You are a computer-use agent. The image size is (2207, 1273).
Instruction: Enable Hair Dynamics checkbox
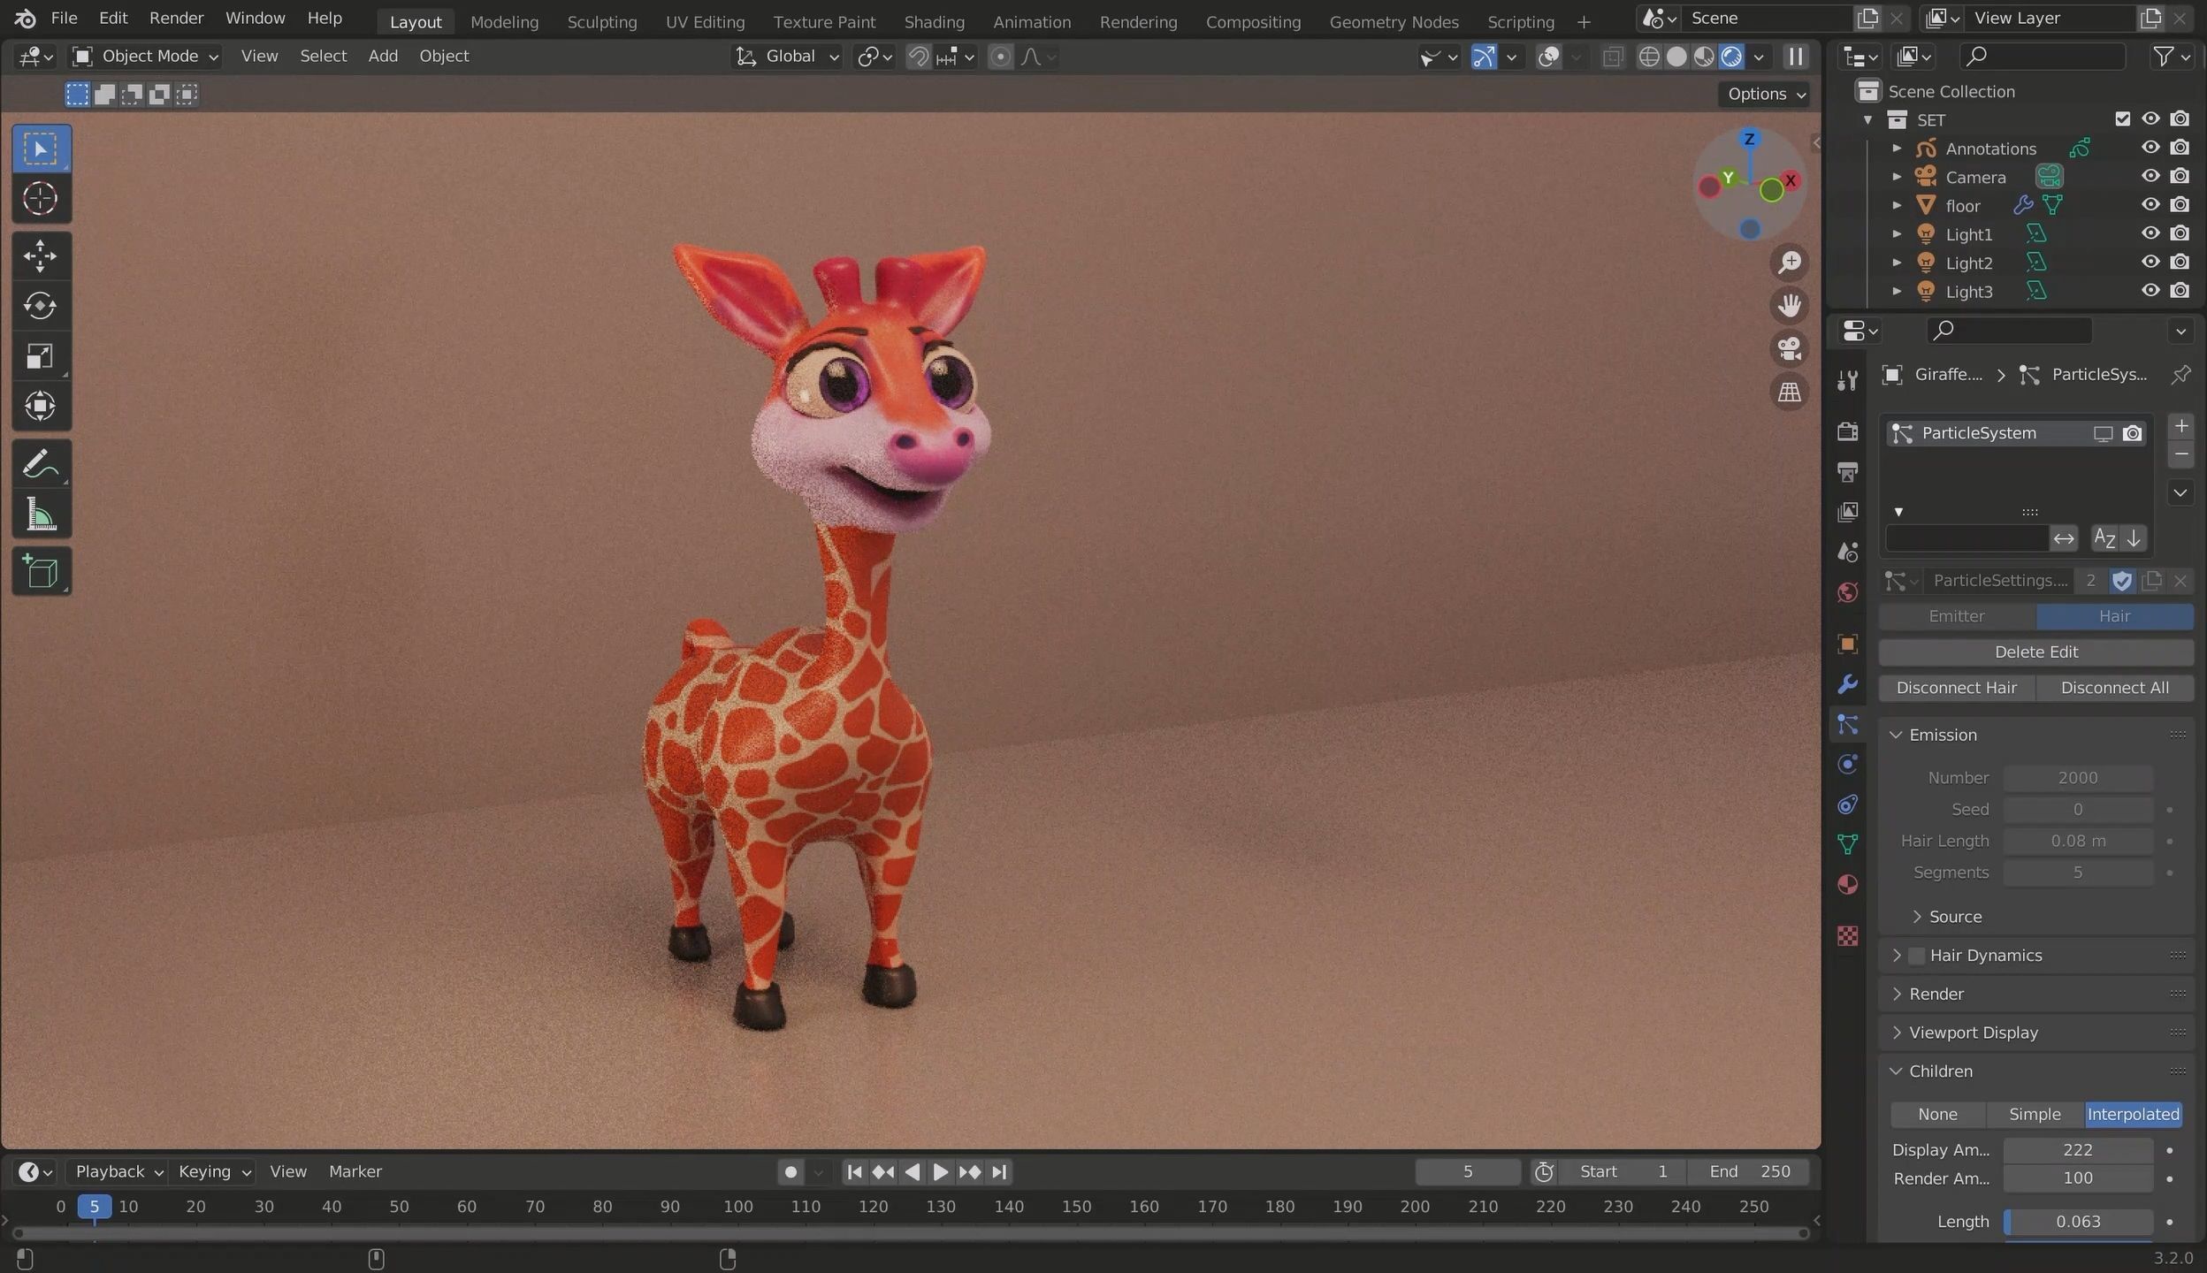point(1916,956)
